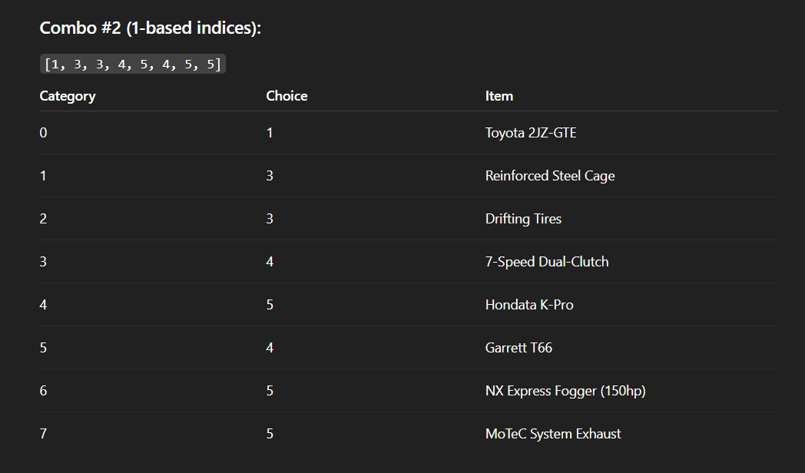Screen dimensions: 805x473
Task: Select the Toyota 2JZ-GTE item cell
Action: 531,133
